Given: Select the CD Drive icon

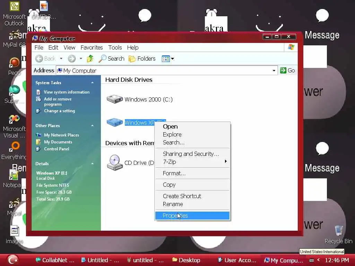Looking at the screenshot, I should tap(114, 162).
